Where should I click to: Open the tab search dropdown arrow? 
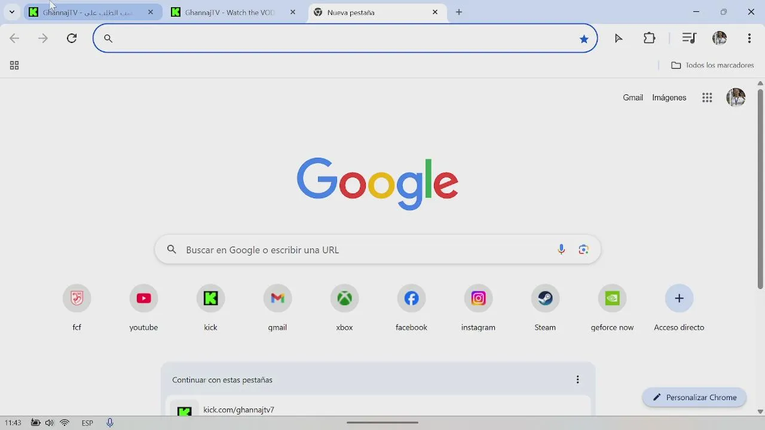click(x=11, y=12)
